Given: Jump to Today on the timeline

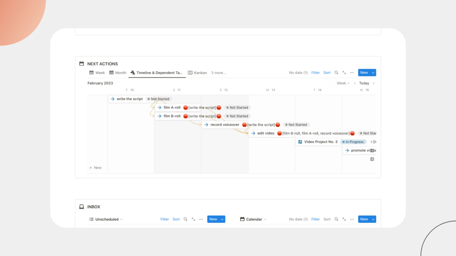Looking at the screenshot, I should click(x=364, y=83).
